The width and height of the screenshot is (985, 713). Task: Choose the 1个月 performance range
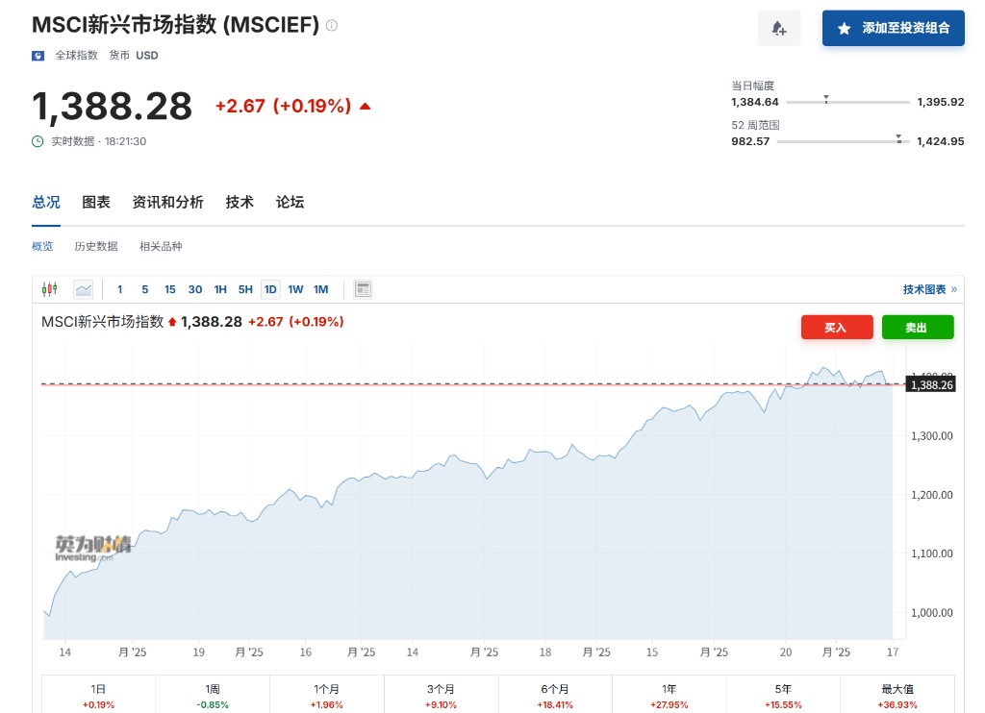tap(326, 695)
